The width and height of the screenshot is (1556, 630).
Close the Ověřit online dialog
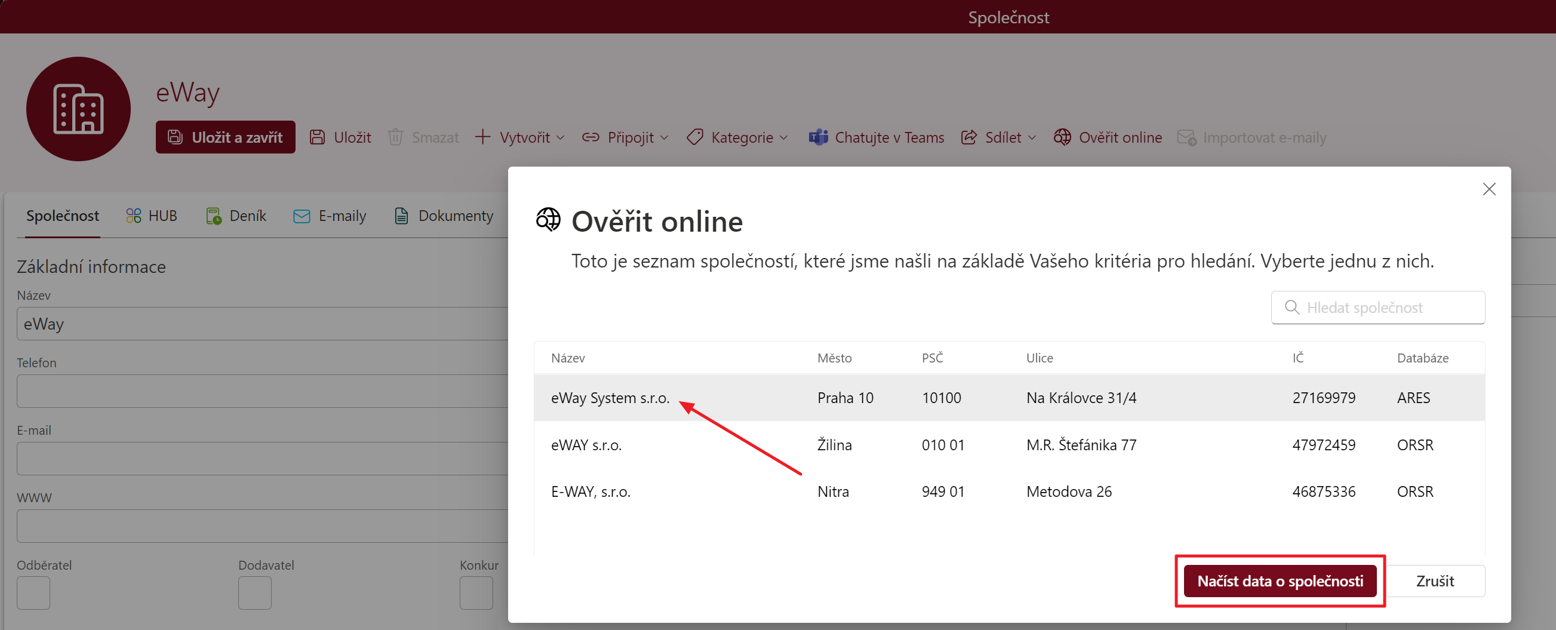point(1489,189)
